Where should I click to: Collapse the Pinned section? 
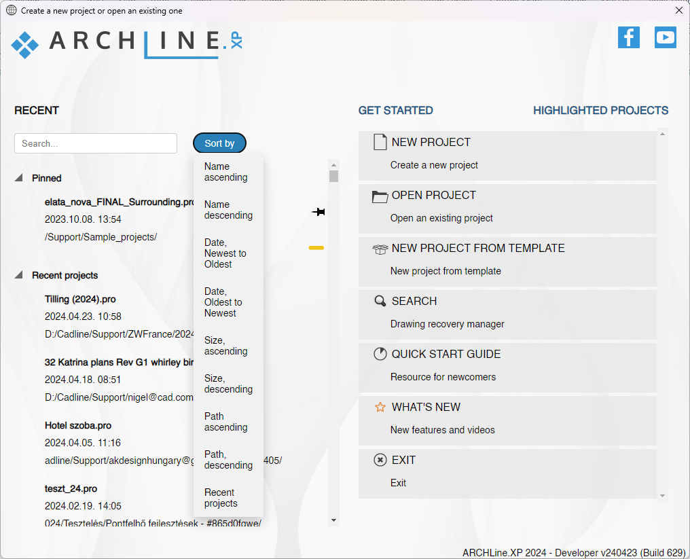click(18, 178)
